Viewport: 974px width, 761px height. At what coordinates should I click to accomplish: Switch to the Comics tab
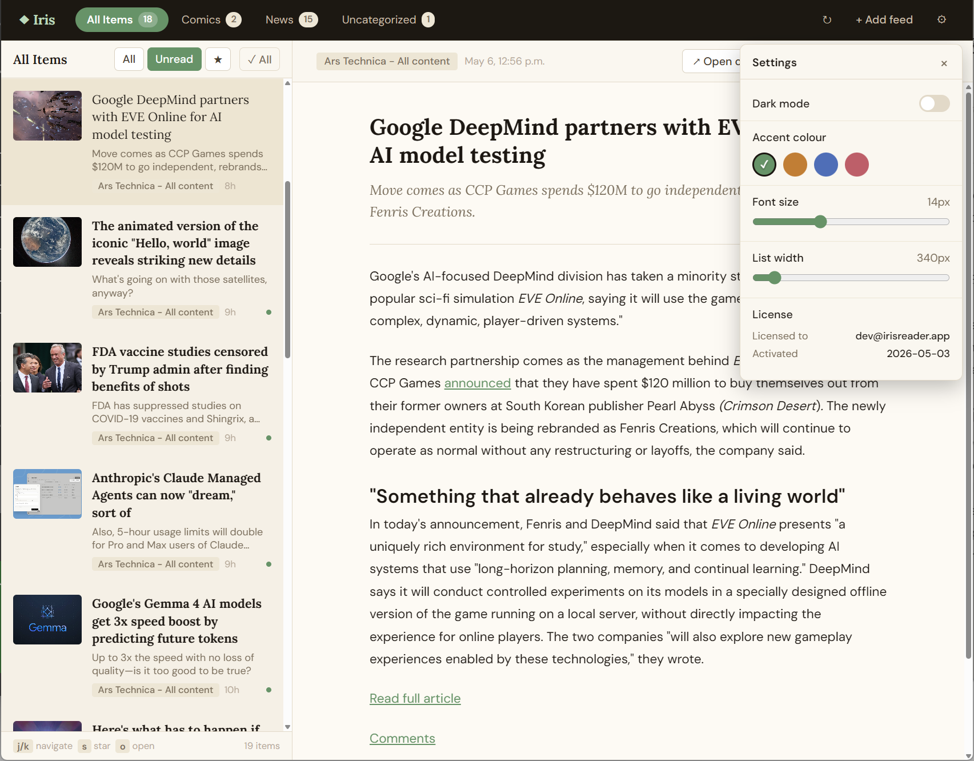[211, 19]
